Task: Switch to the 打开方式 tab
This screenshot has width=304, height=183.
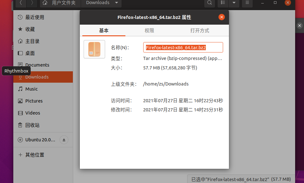Action: pyautogui.click(x=200, y=31)
